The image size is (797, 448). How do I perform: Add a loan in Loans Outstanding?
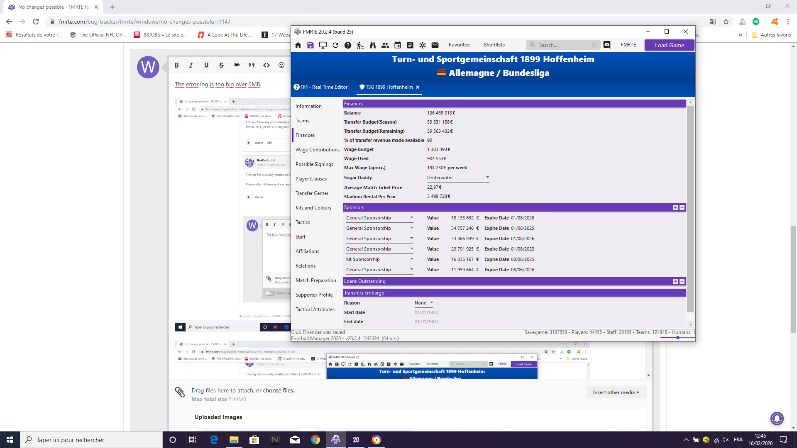pos(675,281)
